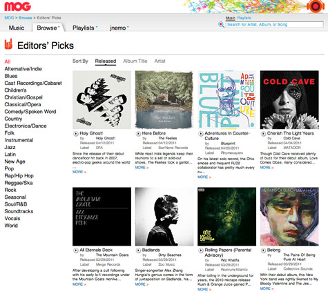Play the Holy Ghost! album
This screenshot has height=294, width=328.
pyautogui.click(x=76, y=133)
